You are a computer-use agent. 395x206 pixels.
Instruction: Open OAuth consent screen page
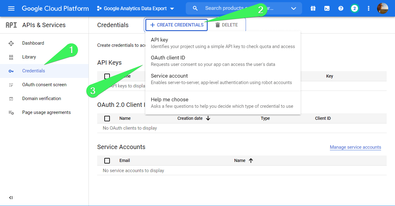pos(44,85)
